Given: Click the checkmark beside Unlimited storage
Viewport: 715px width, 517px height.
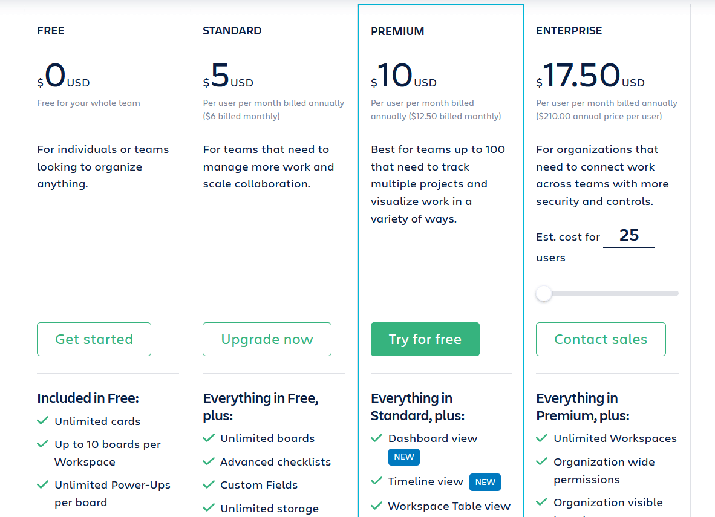Looking at the screenshot, I should (x=209, y=508).
